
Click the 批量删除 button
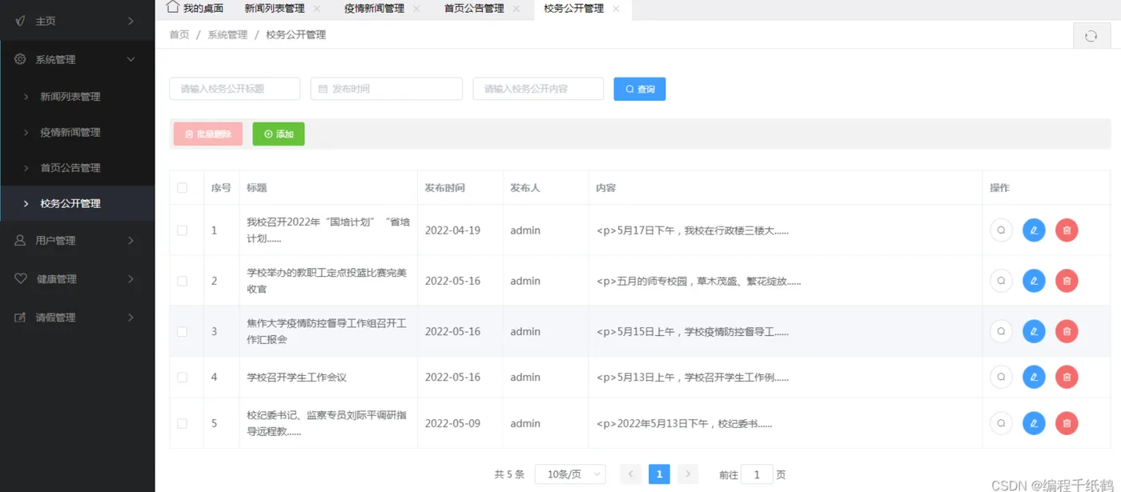[x=208, y=134]
